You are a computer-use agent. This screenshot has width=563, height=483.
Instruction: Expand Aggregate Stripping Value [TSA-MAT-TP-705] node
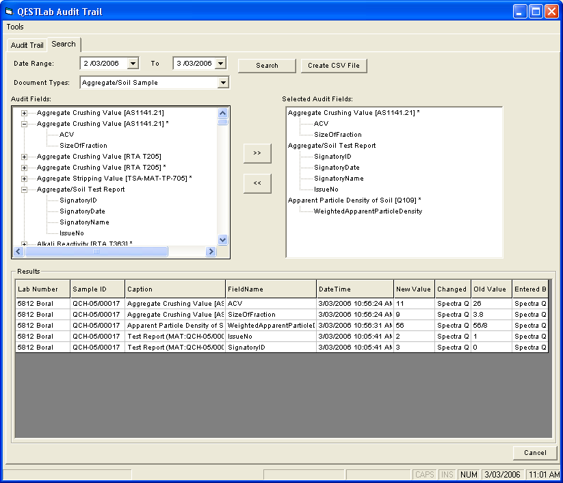pos(25,179)
